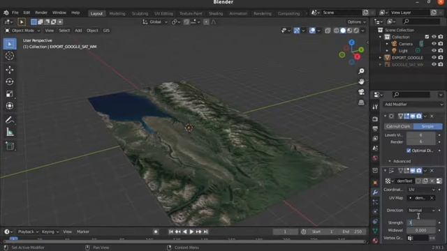Switch perspective/orthographic grid icon
The width and height of the screenshot is (447, 251).
click(x=361, y=102)
